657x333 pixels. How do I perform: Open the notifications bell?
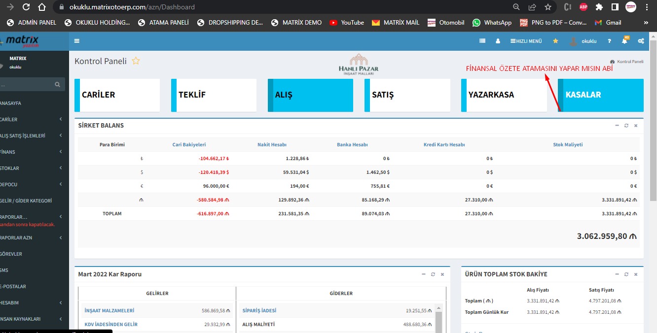coord(624,41)
